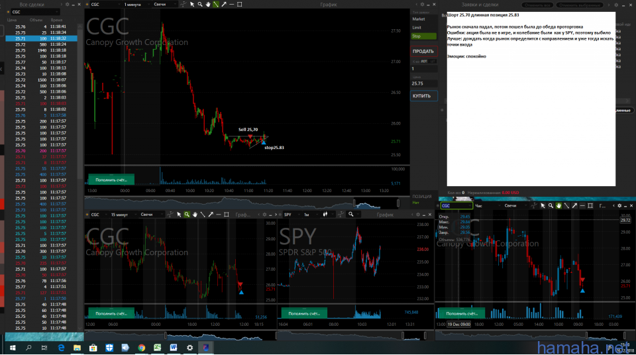Open the Час timeframe dropdown in the hourly chart

coord(487,206)
